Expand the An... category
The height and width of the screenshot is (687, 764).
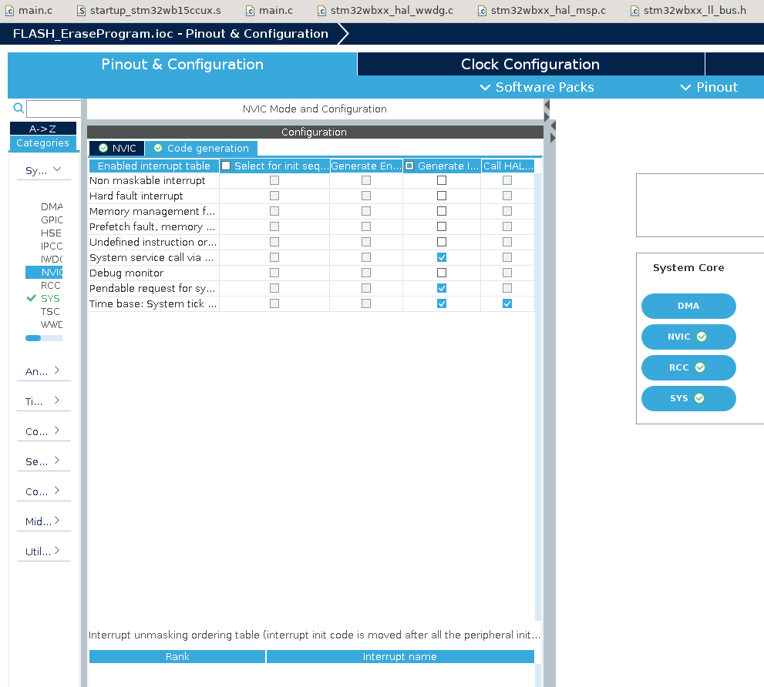point(43,371)
